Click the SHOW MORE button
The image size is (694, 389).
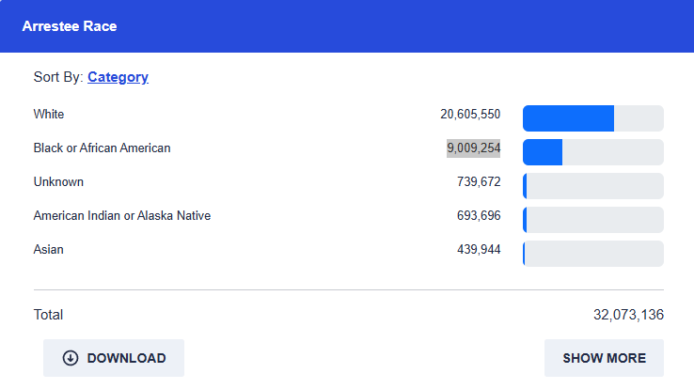pyautogui.click(x=604, y=358)
